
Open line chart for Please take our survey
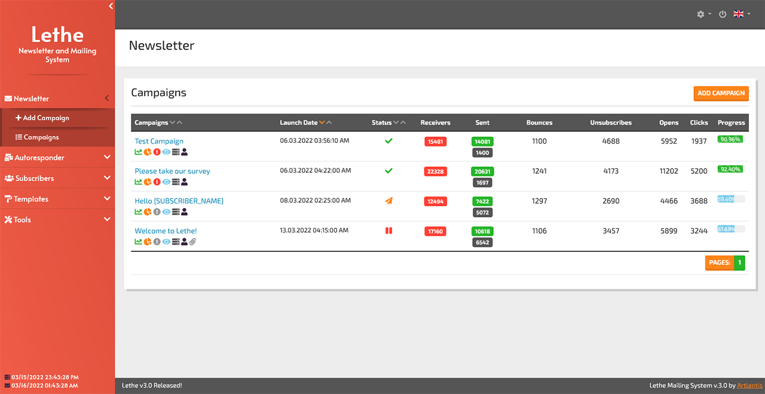tap(138, 182)
